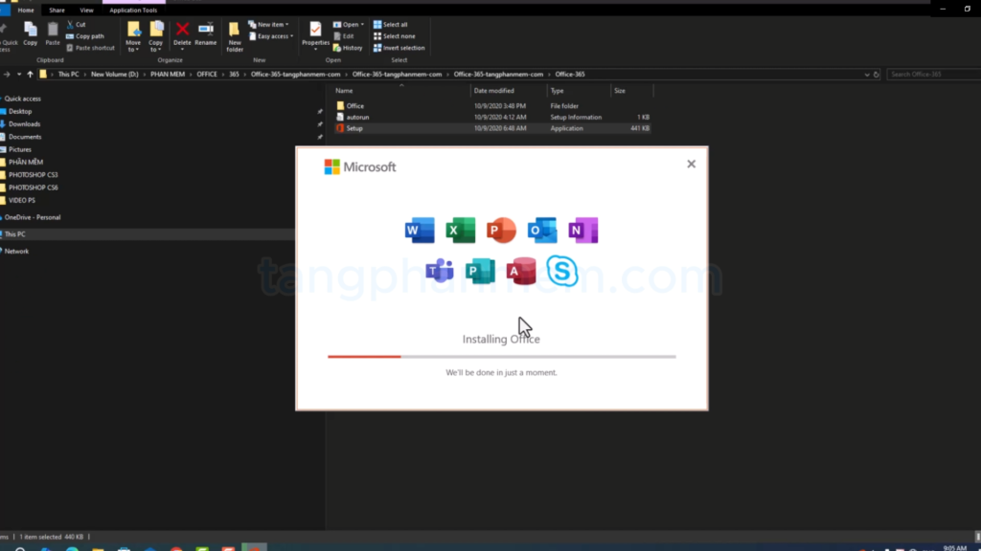The height and width of the screenshot is (551, 981).
Task: Click Select none in the ribbon
Action: tap(394, 36)
